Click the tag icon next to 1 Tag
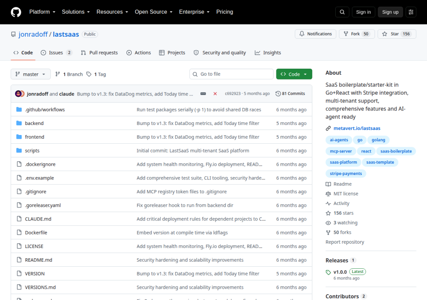 pyautogui.click(x=89, y=74)
